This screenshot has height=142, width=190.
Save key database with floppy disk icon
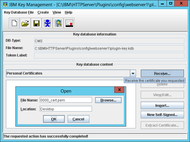point(36,23)
